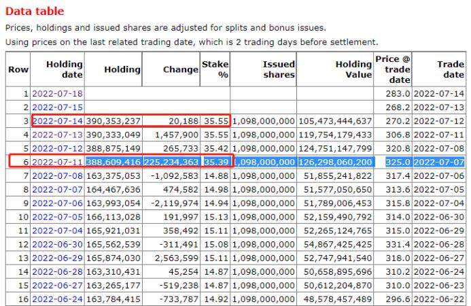Click holding date 2022-07-06
Screen dimensions: 471x306
point(57,203)
